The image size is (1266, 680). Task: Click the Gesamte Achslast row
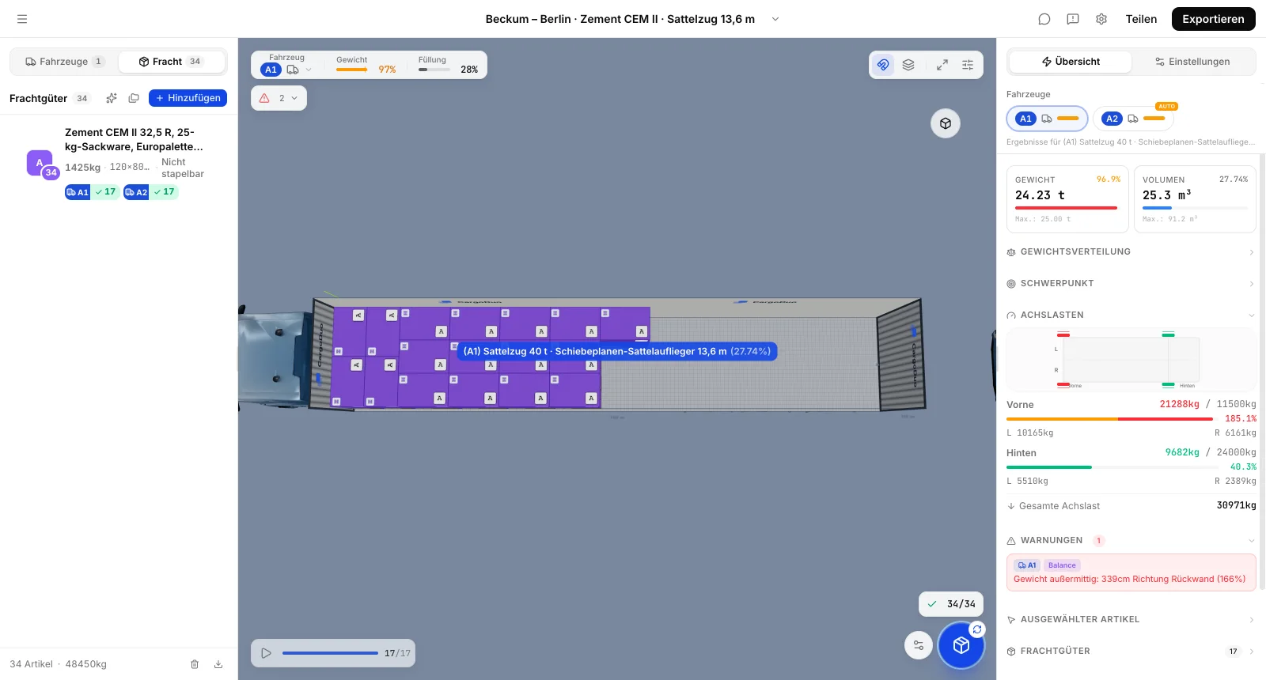tap(1131, 506)
